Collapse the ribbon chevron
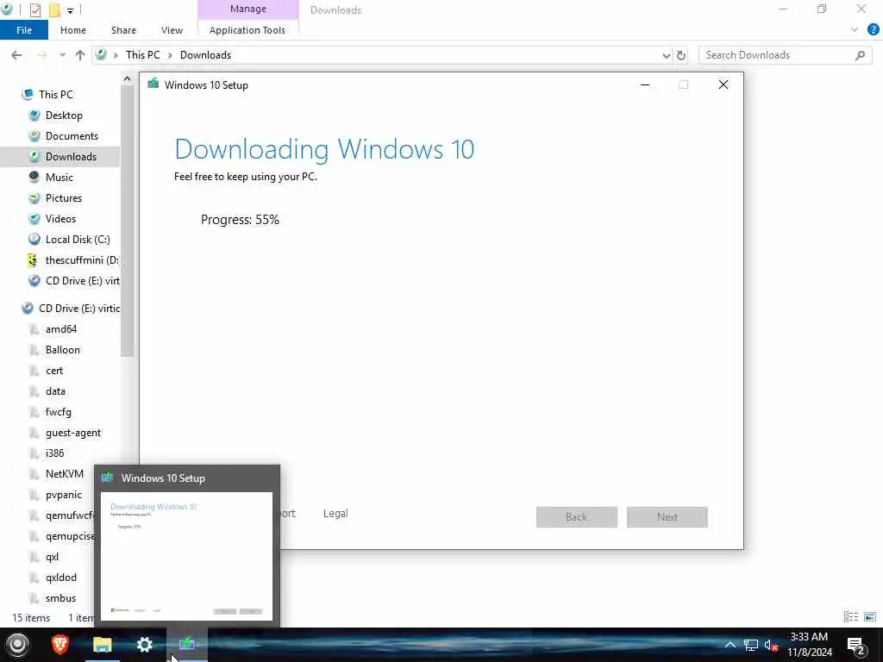Viewport: 883px width, 662px height. coord(855,30)
